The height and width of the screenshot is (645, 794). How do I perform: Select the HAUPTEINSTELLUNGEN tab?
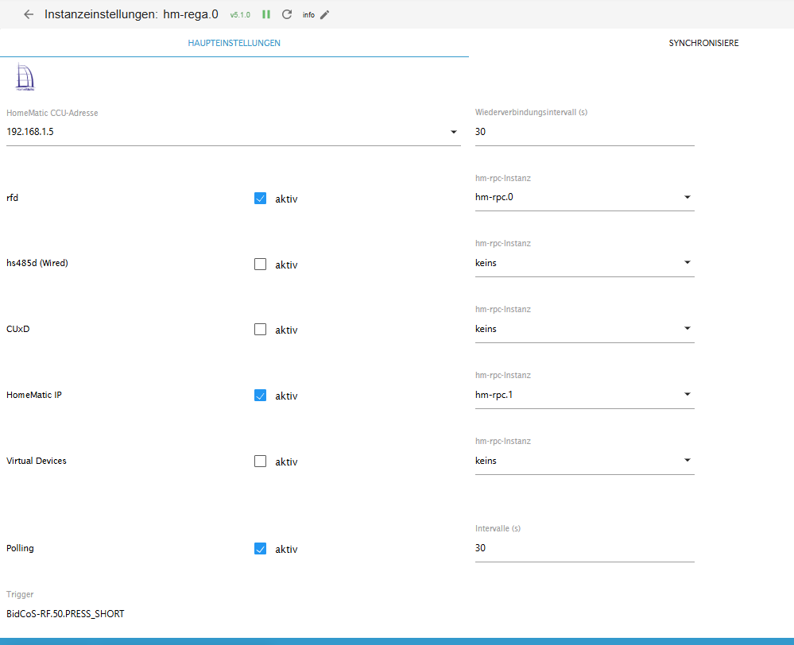[x=234, y=43]
